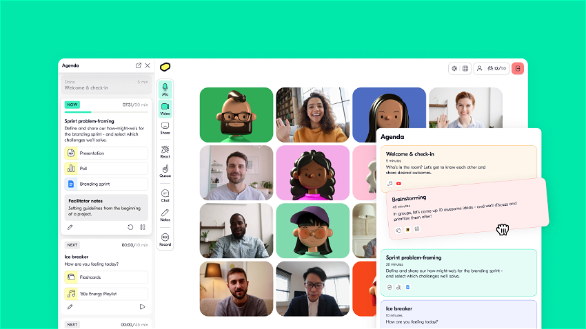Edit the Sprint problem-framing block with pencil

click(70, 227)
